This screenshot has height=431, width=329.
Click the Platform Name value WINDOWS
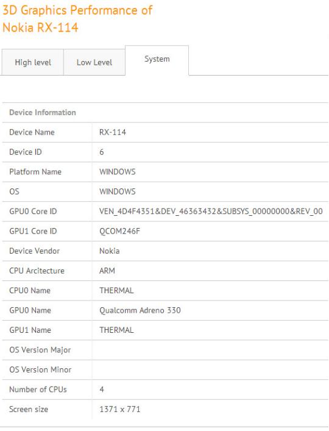(x=118, y=172)
